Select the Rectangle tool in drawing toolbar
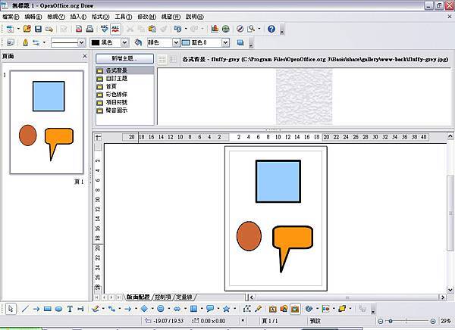Image resolution: width=455 pixels, height=330 pixels. (47, 309)
